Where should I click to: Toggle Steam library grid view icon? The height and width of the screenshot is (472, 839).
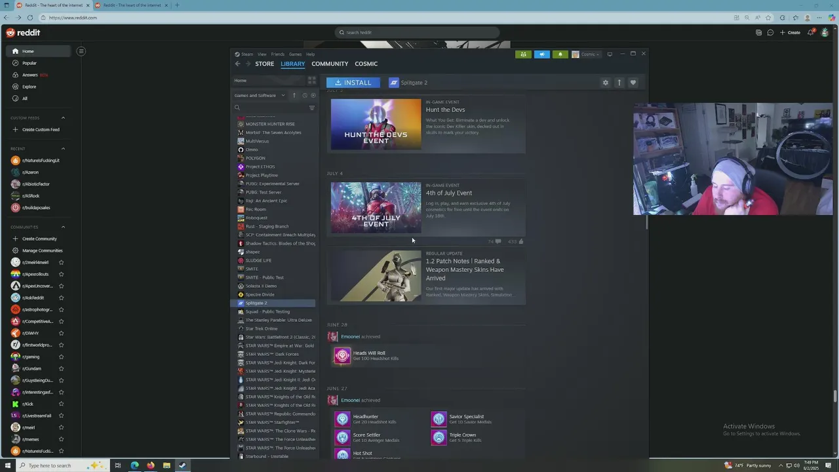point(312,81)
